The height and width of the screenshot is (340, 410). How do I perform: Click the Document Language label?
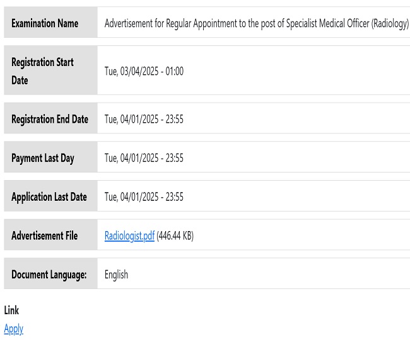tap(49, 275)
